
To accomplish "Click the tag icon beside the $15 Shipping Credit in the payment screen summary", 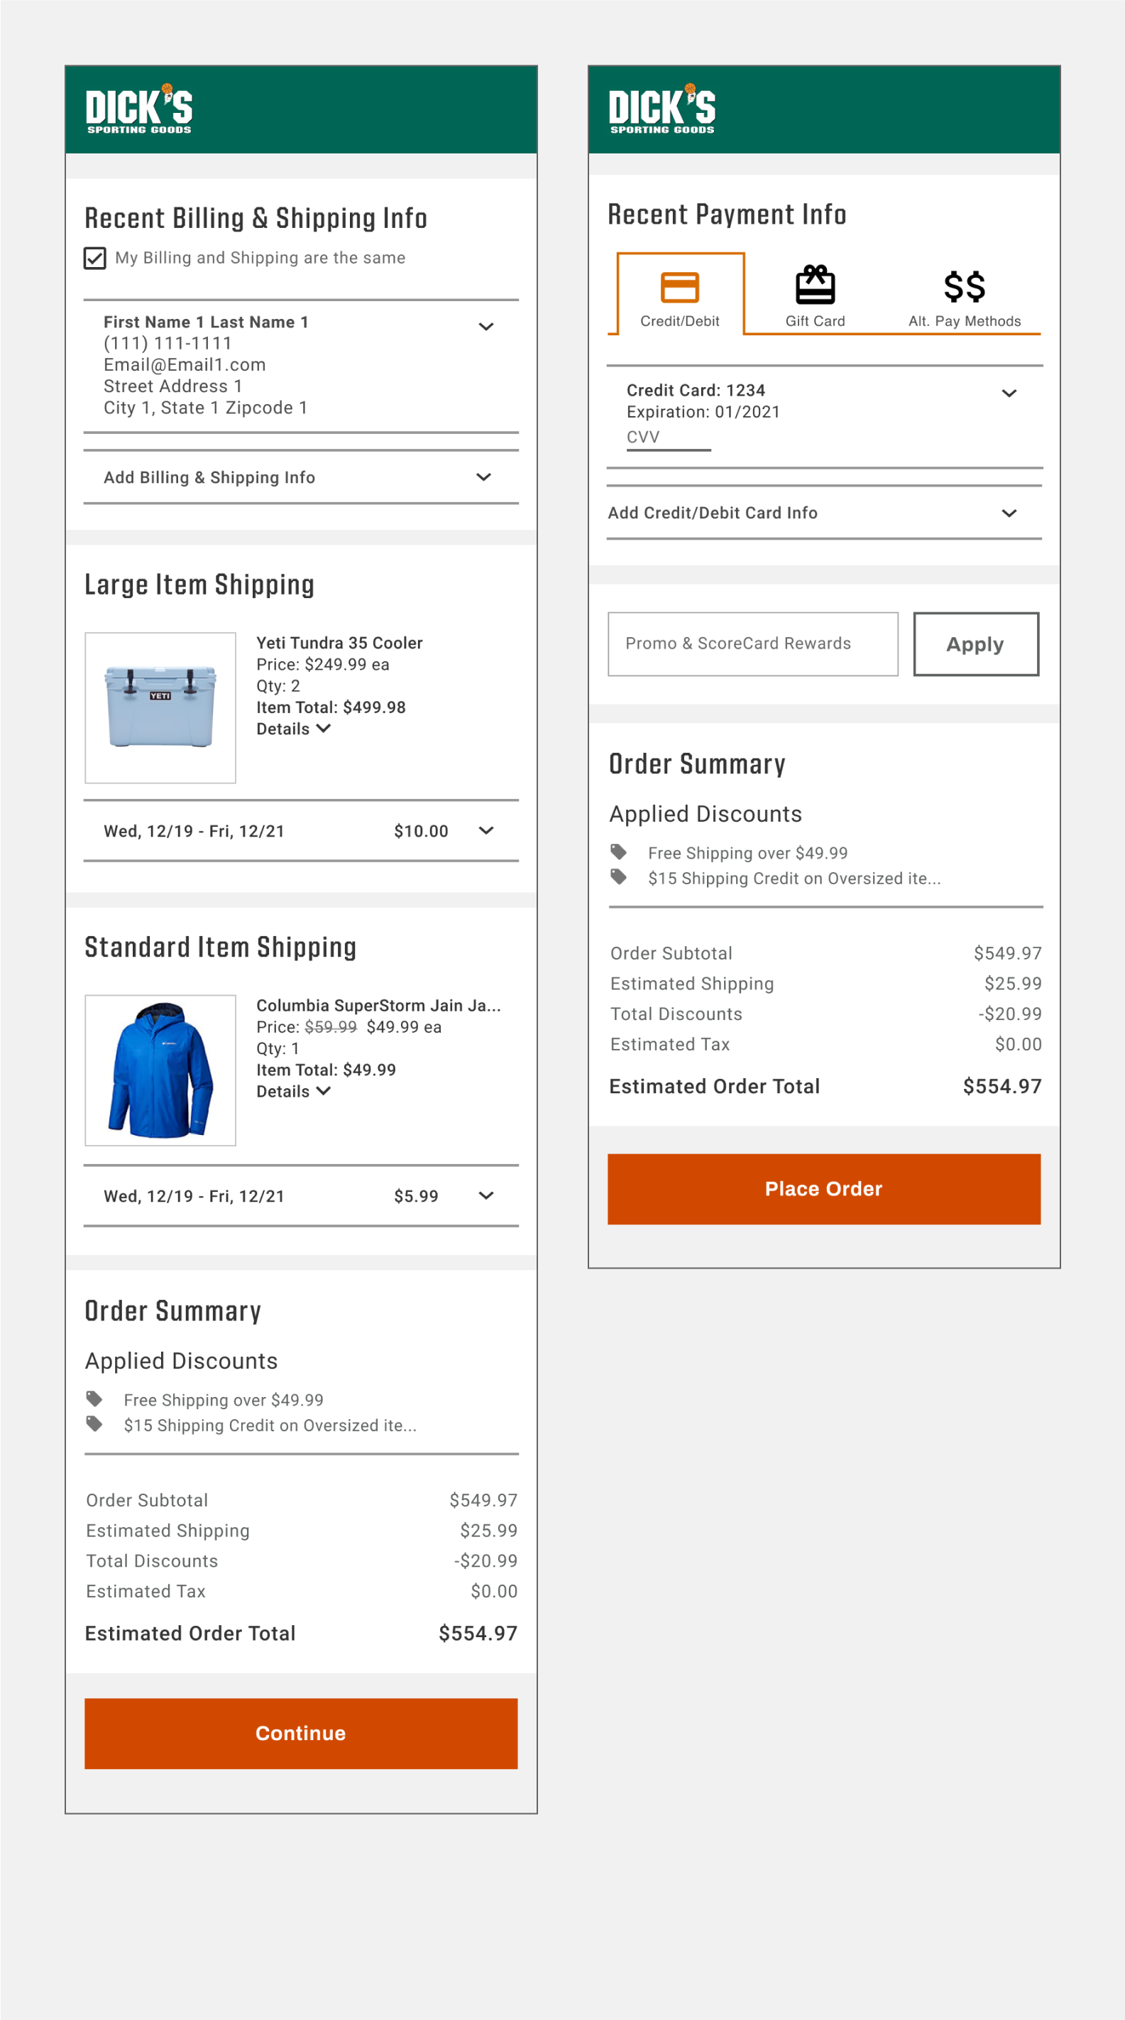I will [618, 876].
